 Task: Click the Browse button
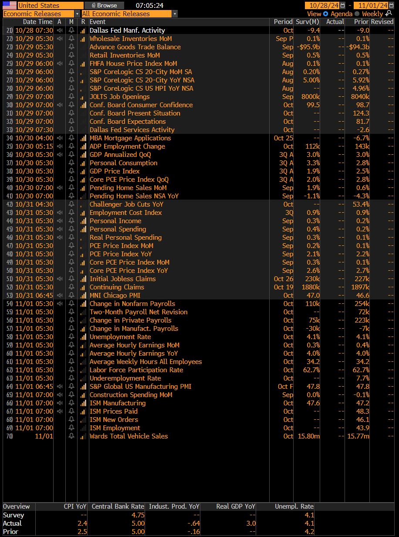point(104,5)
